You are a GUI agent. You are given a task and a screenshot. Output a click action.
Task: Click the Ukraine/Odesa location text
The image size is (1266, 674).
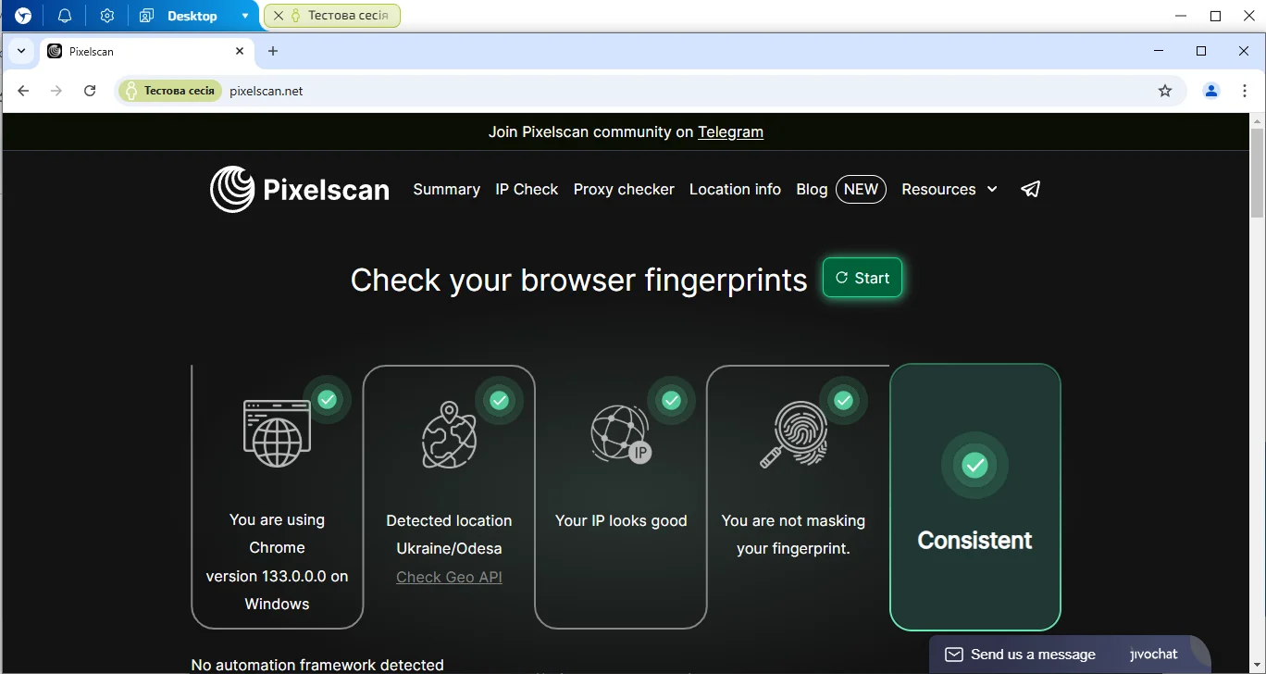point(449,548)
